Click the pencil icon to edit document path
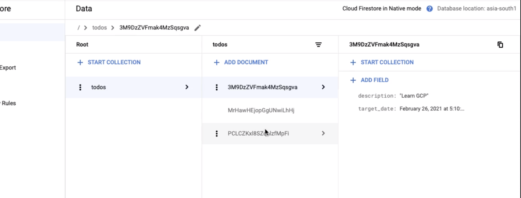Screen dimensions: 521x198 (x=198, y=28)
